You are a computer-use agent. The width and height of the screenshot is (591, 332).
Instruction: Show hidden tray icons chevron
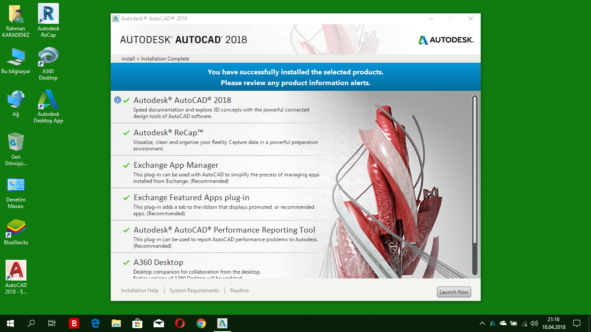pos(482,323)
